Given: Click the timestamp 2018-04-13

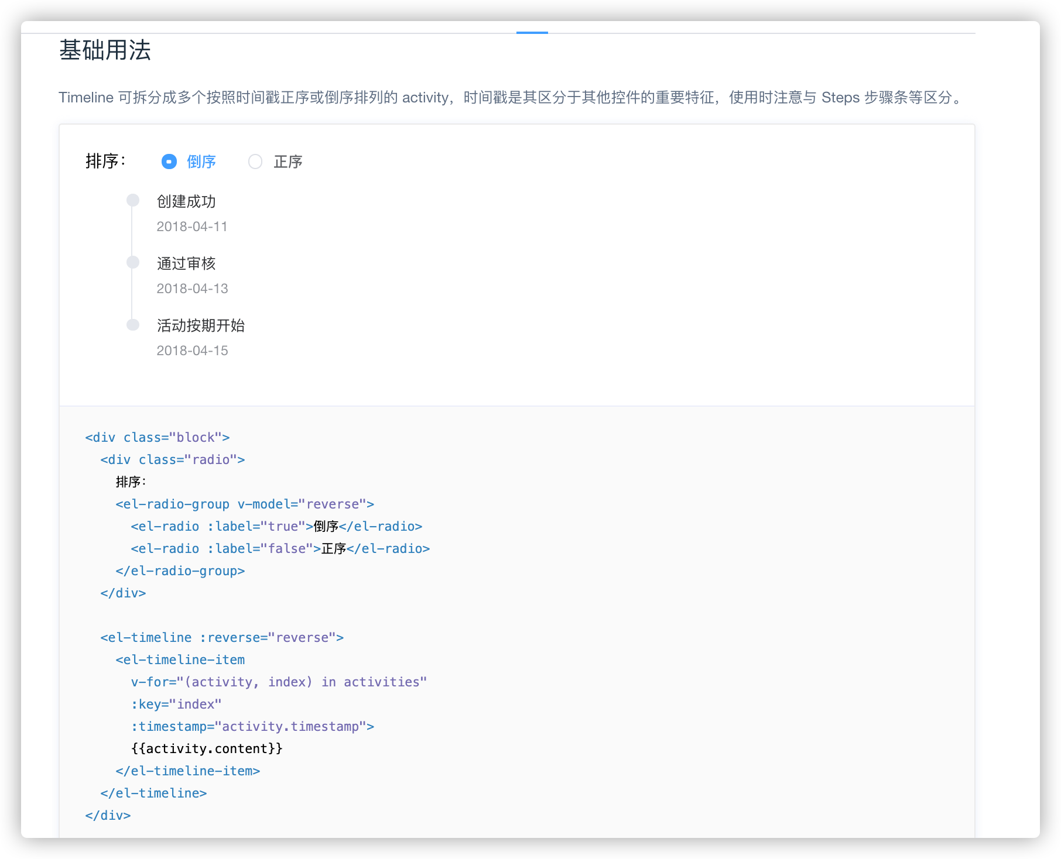Looking at the screenshot, I should click(192, 288).
